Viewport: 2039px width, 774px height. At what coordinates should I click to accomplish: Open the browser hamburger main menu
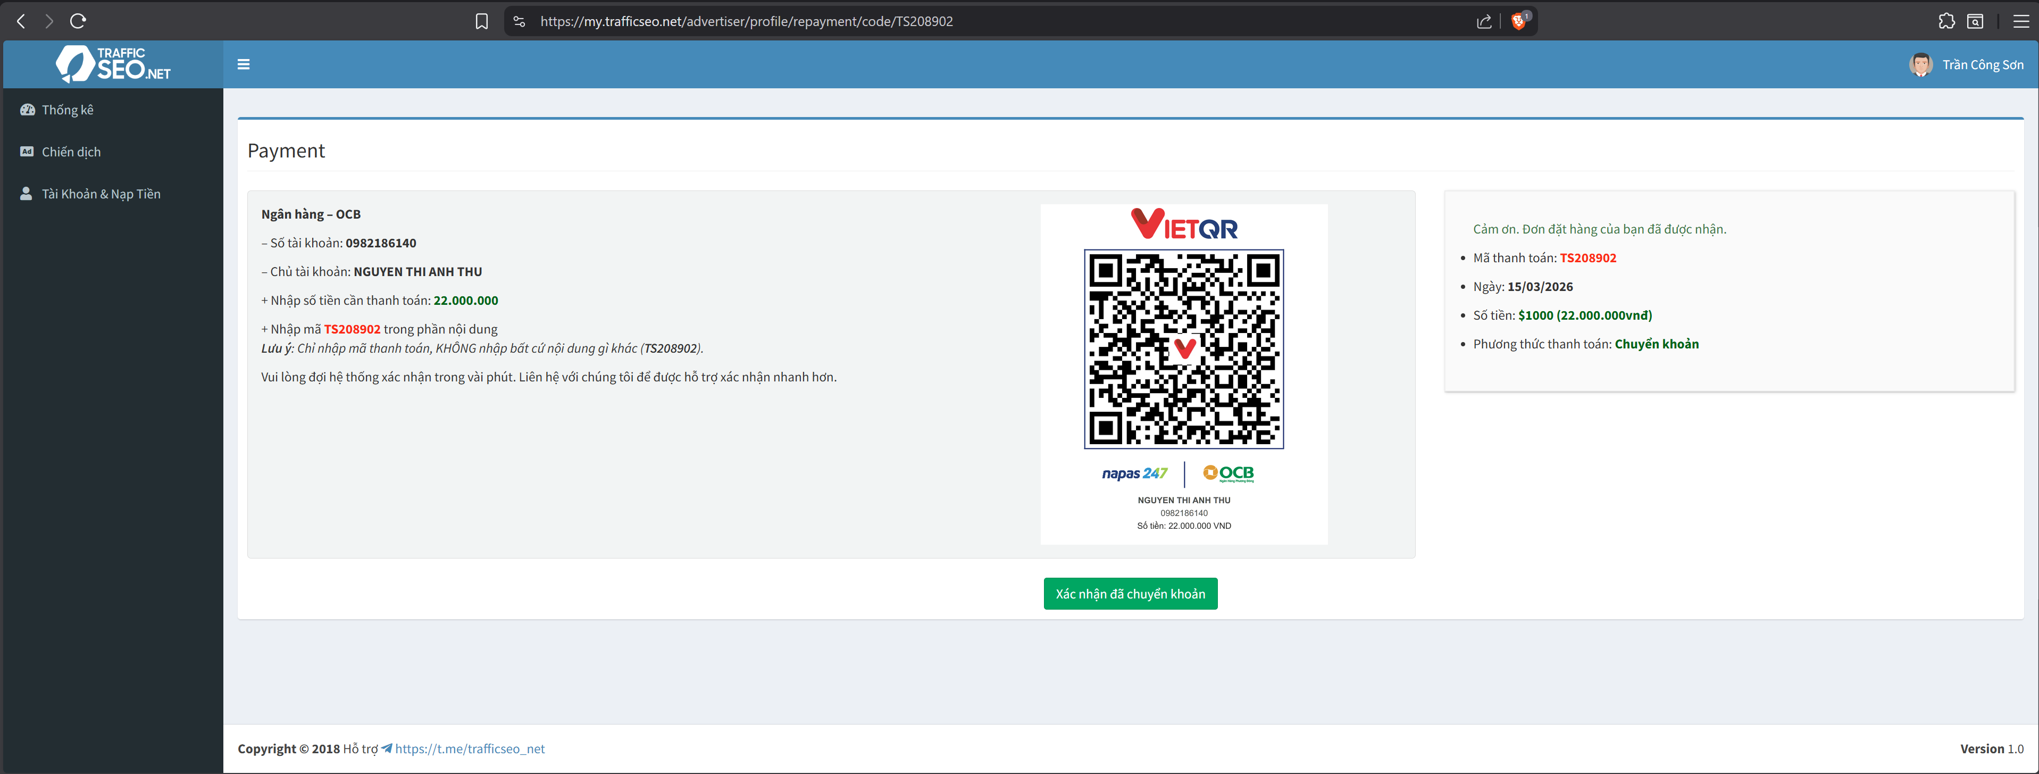(x=2021, y=21)
